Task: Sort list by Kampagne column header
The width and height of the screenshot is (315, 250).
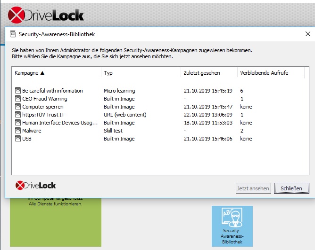Action: click(56, 73)
